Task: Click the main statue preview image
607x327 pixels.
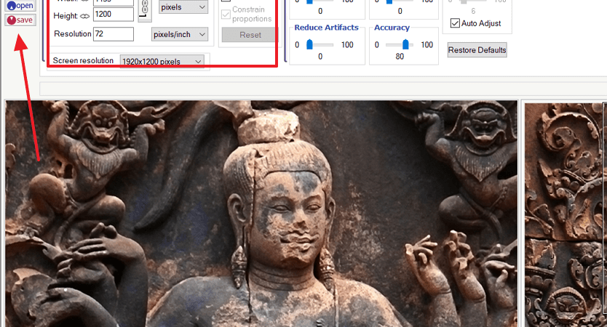Action: click(261, 214)
